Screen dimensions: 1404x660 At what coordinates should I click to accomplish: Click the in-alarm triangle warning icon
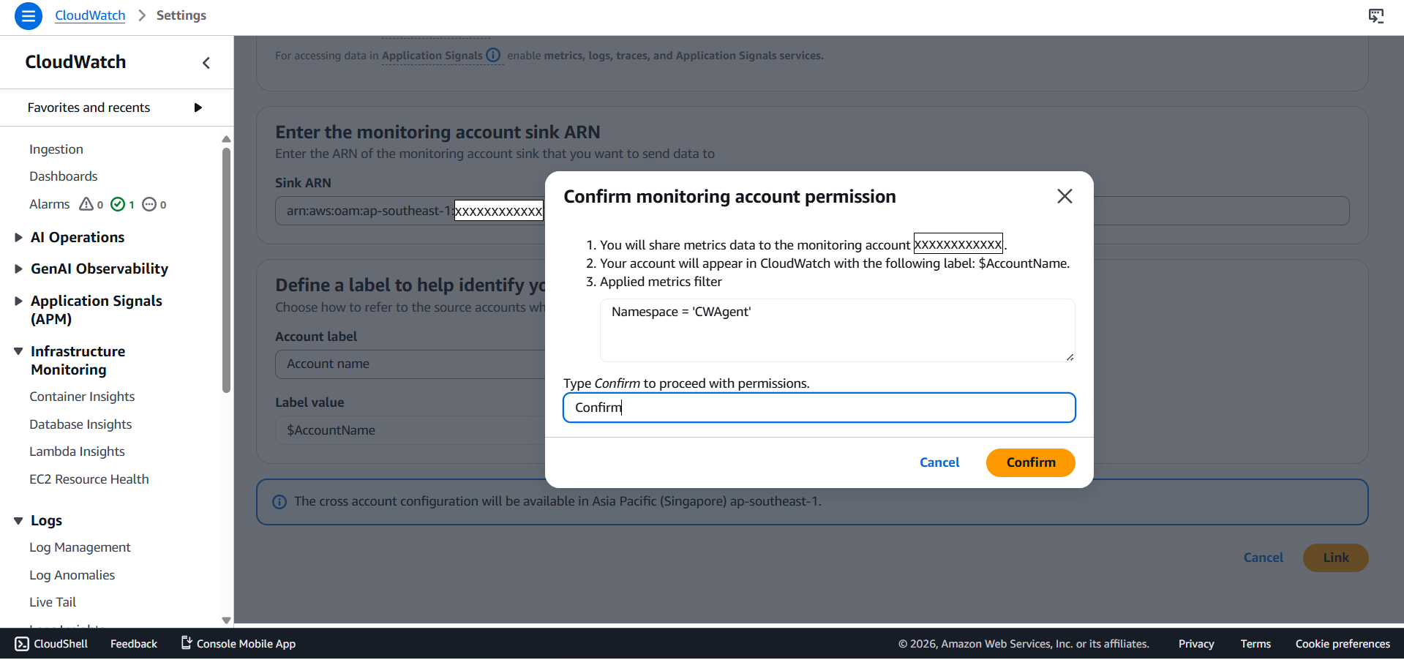[86, 204]
